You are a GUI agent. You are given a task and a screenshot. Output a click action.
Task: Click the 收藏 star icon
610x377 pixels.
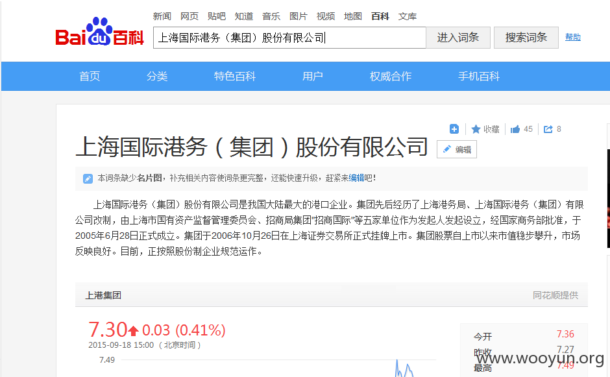[x=476, y=129]
